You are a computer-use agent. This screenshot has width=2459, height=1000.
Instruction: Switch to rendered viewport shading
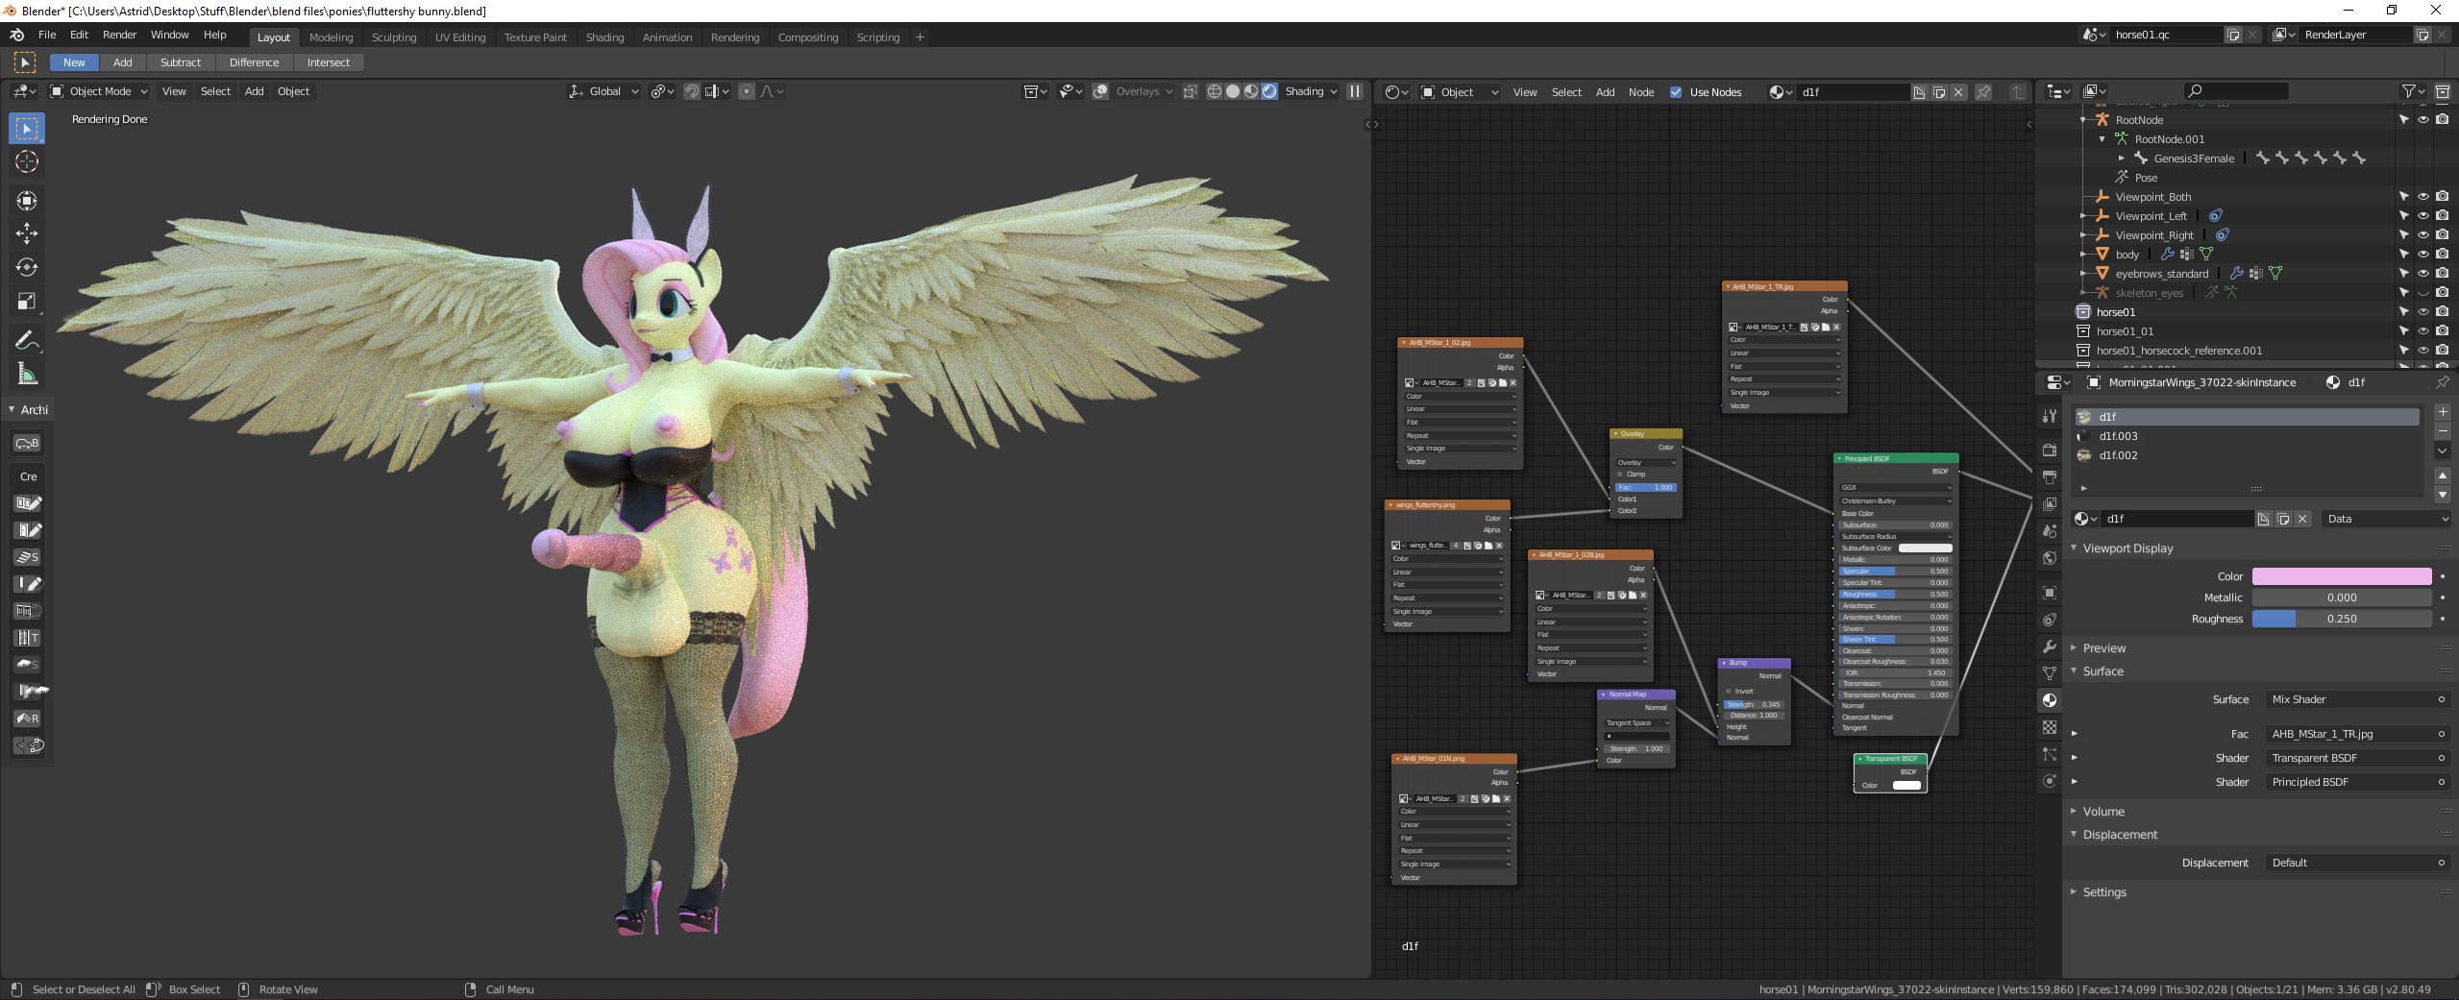pyautogui.click(x=1269, y=91)
